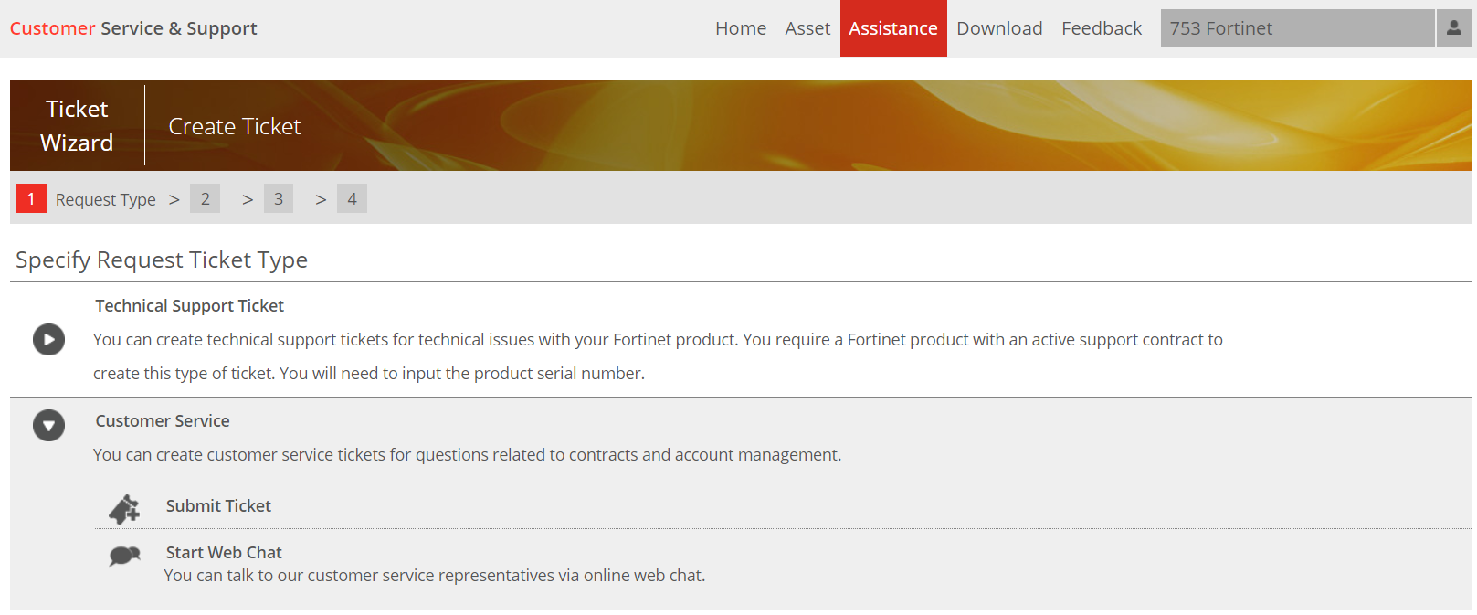
Task: Click the 'questions related to contracts' description text
Action: tap(467, 455)
